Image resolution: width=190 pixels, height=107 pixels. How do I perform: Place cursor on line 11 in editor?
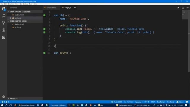point(118,46)
